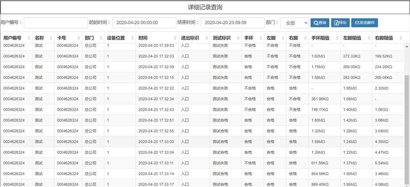Image resolution: width=410 pixels, height=187 pixels.
Task: Select the time cell 2020-04-20 17:32:34
Action: tap(156, 99)
